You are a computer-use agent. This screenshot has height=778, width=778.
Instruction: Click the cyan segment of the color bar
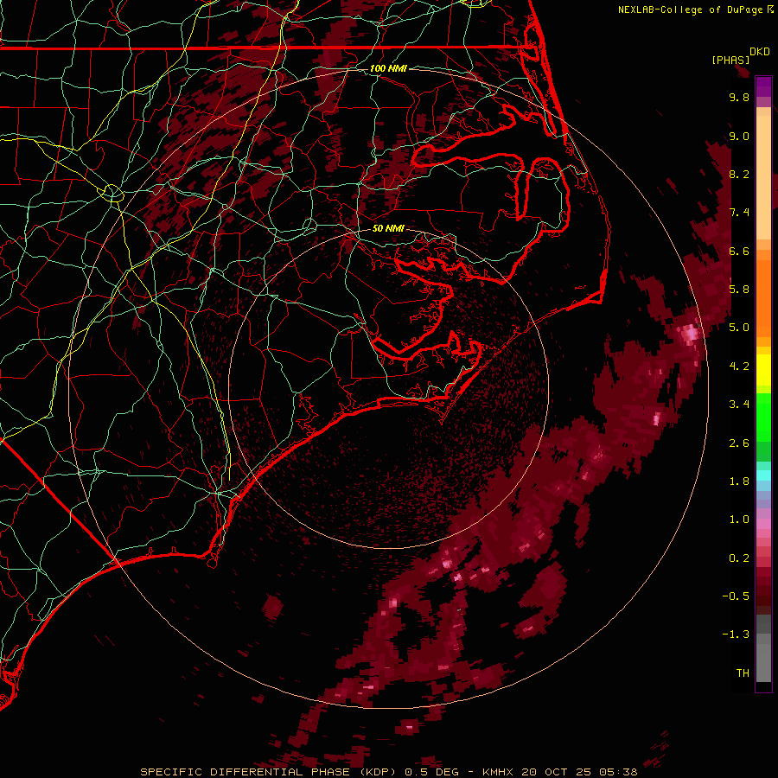763,475
